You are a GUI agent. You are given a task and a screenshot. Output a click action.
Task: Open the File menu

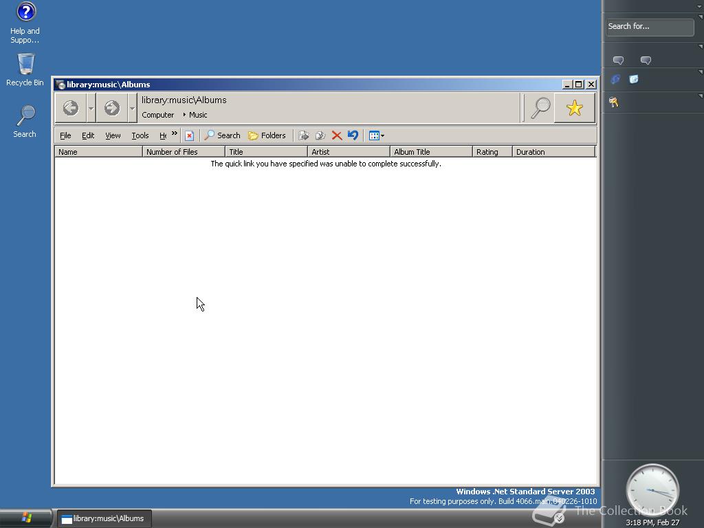[x=65, y=135]
